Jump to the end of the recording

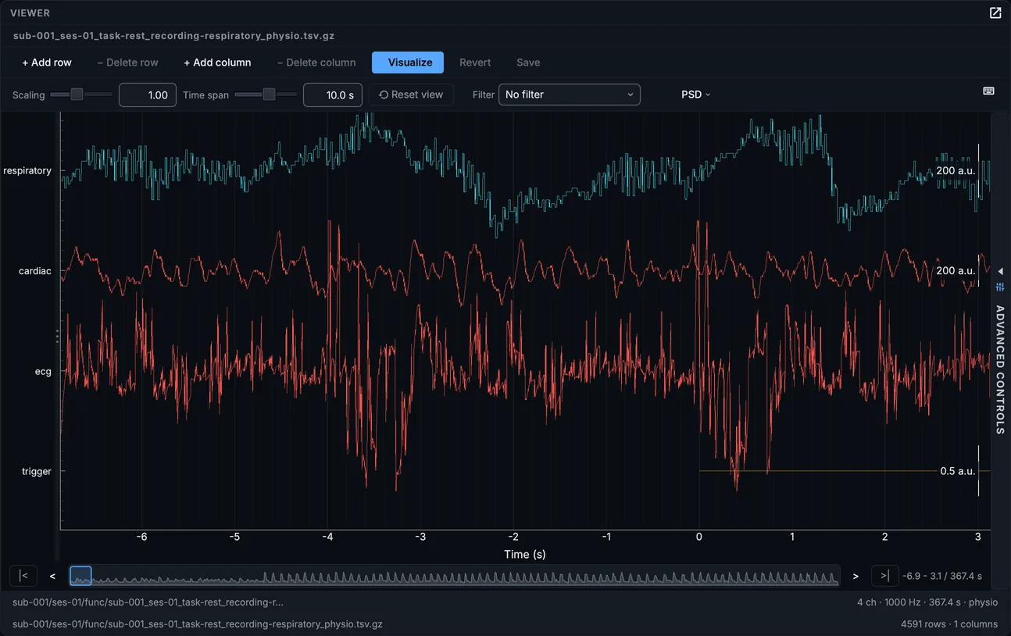click(x=884, y=576)
